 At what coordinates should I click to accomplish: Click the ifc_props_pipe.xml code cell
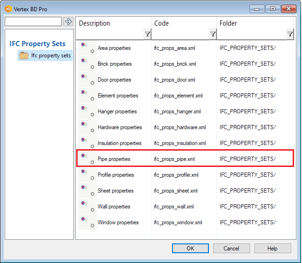[x=174, y=159]
